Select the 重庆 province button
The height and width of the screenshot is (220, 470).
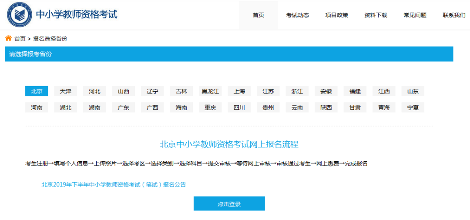211,107
